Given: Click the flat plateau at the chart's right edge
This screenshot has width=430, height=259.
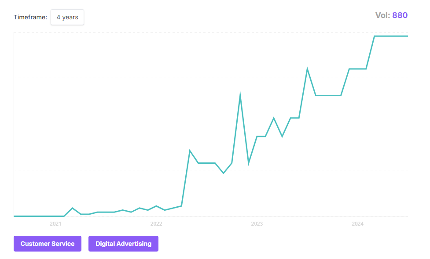Looking at the screenshot, I should pos(392,36).
